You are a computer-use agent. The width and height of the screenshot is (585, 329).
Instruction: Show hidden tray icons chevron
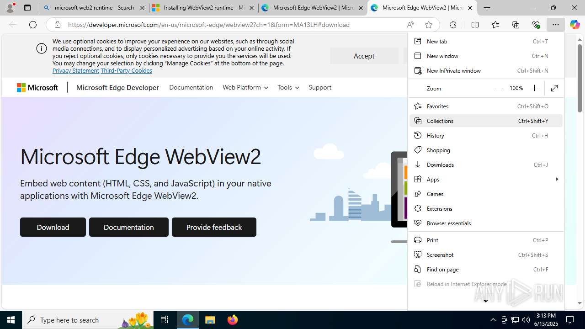(x=493, y=320)
